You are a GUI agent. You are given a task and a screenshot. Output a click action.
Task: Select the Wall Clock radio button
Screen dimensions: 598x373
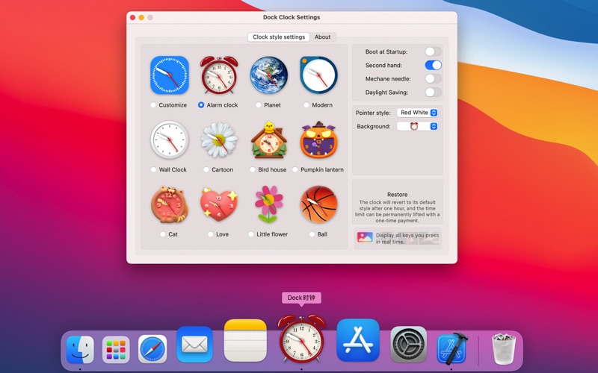click(153, 169)
